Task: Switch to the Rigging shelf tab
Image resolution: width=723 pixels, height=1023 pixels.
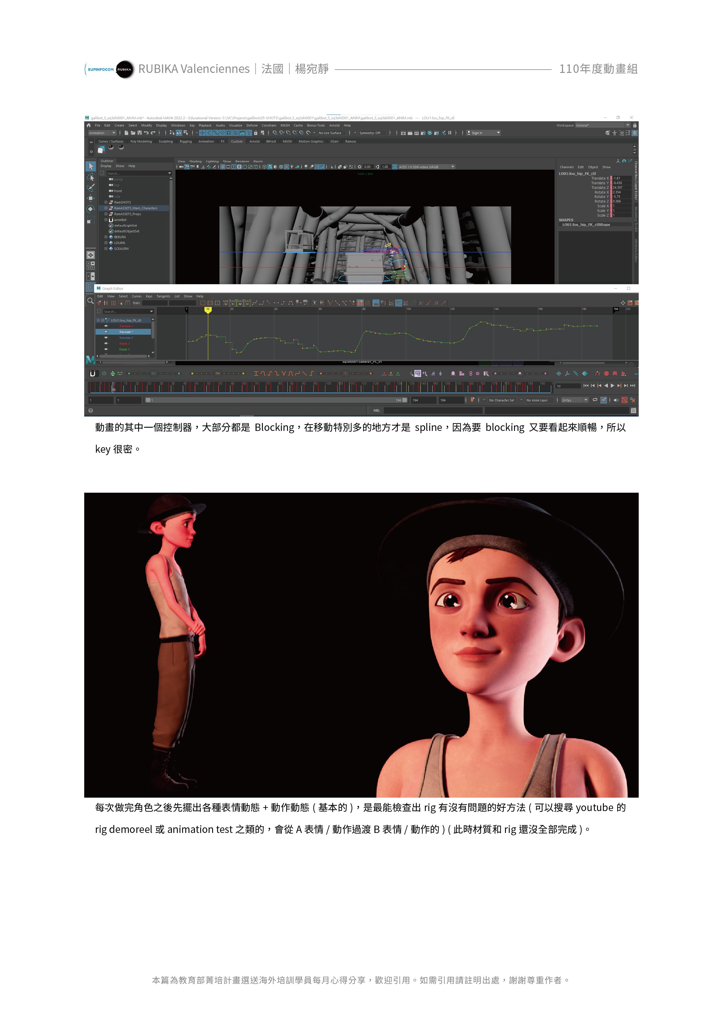Action: pos(185,141)
